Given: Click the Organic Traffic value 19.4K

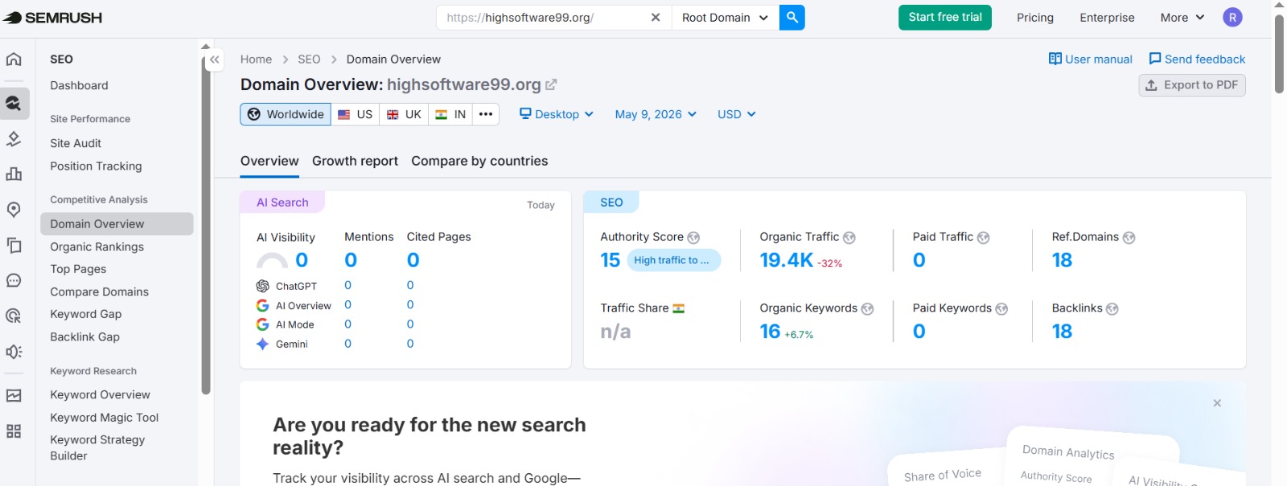Looking at the screenshot, I should pos(786,260).
